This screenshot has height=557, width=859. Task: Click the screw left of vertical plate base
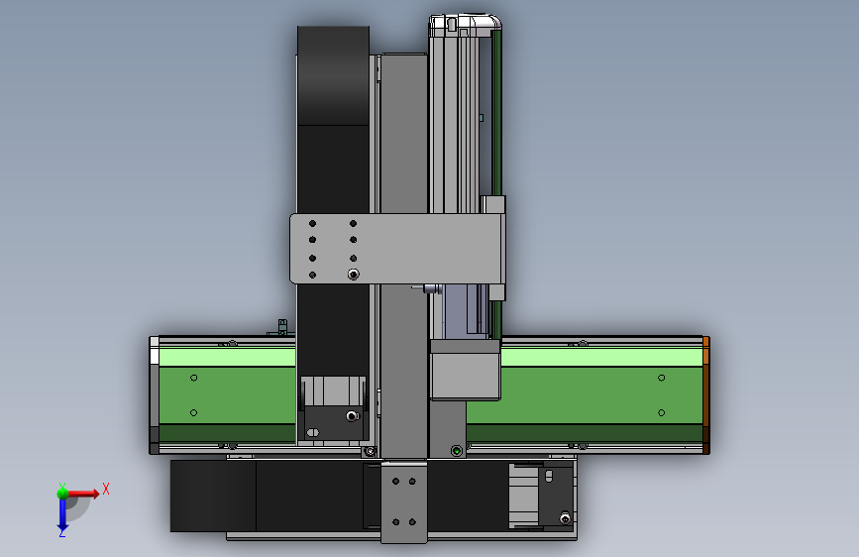370,451
